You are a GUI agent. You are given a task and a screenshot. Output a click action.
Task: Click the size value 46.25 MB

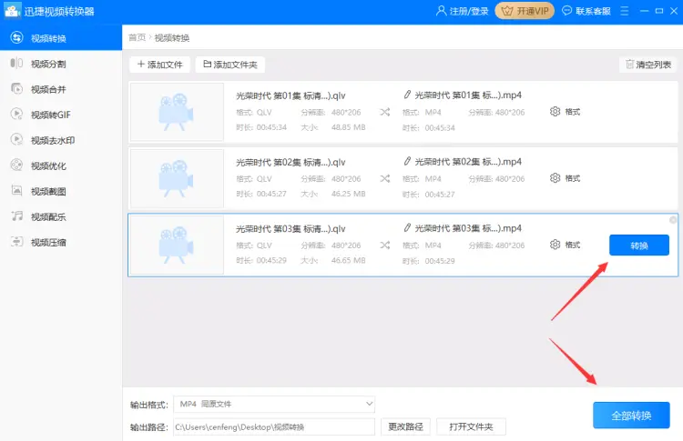[x=349, y=194]
